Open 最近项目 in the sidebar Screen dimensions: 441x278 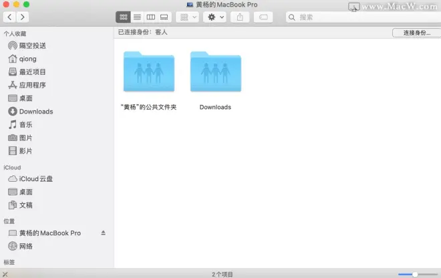click(27, 72)
